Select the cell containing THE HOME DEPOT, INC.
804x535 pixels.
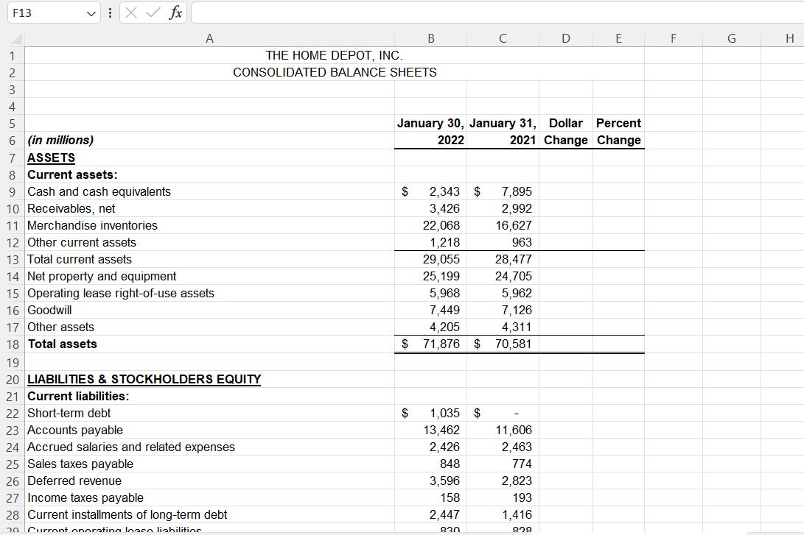pos(209,55)
